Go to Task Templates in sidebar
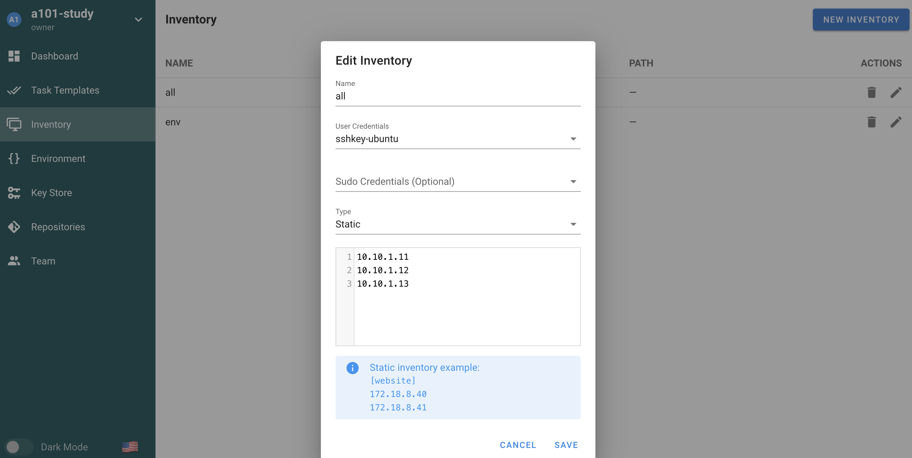This screenshot has width=912, height=458. [65, 90]
